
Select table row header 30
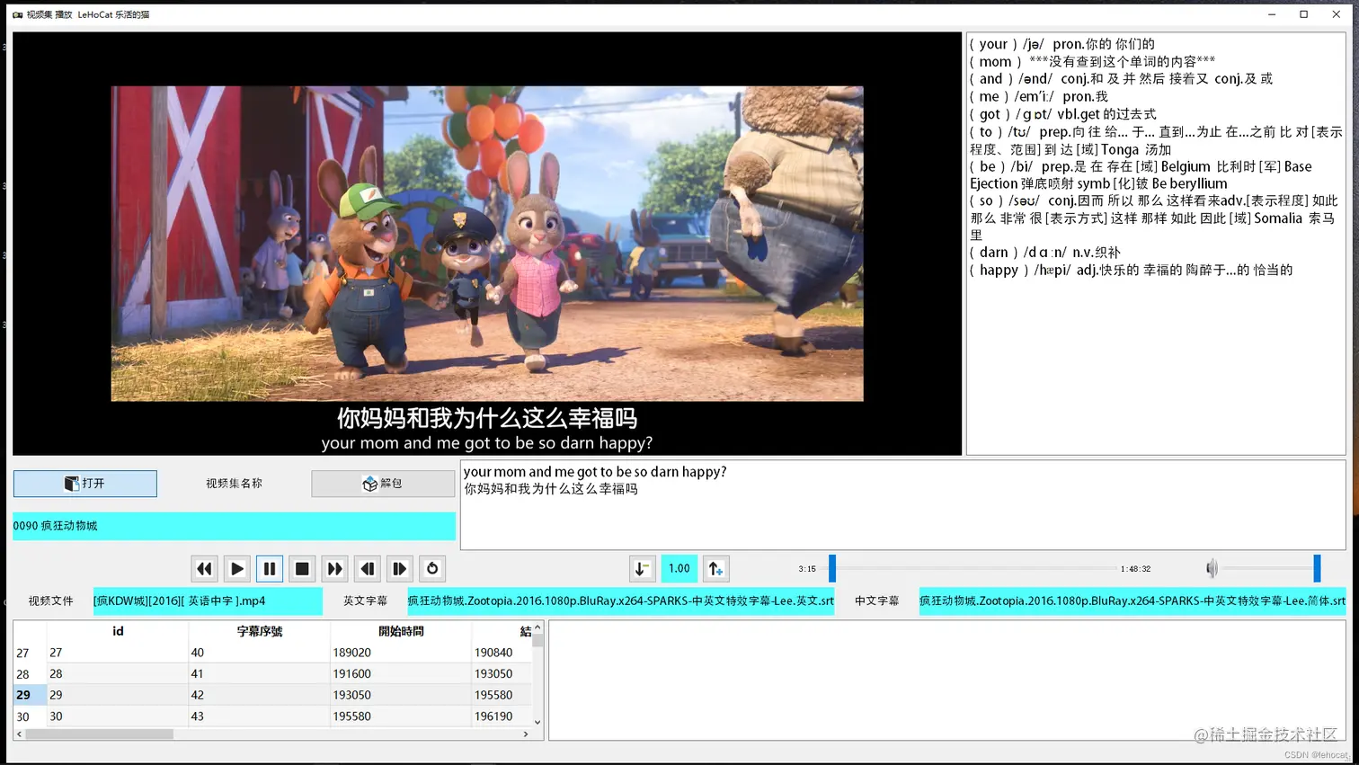30,716
